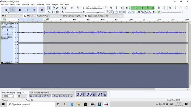Click the playback meter speaker icon
This screenshot has height=107, width=191.
[127, 8]
